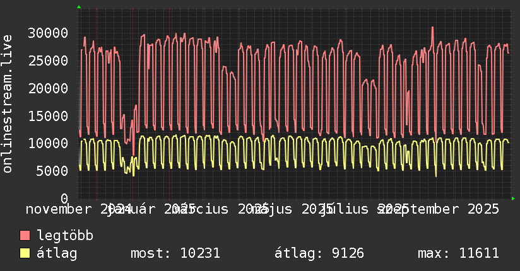The width and height of the screenshot is (520, 271).
Task: Click the 'most: 10231' value
Action: click(175, 253)
